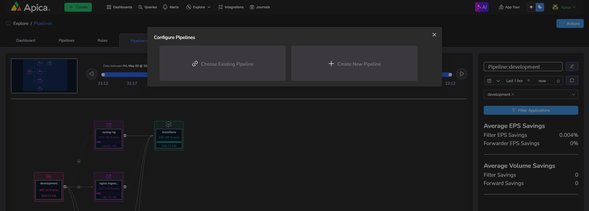Click the pencil edit icon beside the pipeline name
589x211 pixels.
click(572, 67)
